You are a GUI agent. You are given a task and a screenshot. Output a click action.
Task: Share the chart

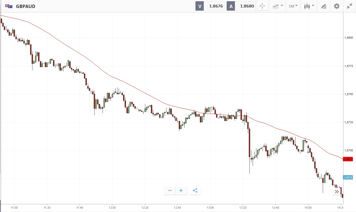195,191
